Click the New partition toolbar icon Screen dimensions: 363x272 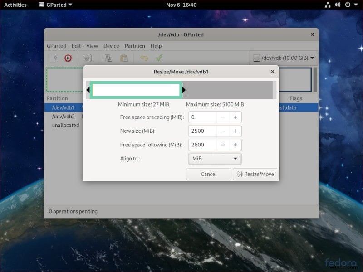point(54,58)
